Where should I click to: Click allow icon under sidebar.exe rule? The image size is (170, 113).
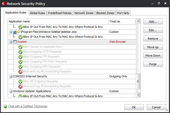pos(20,37)
